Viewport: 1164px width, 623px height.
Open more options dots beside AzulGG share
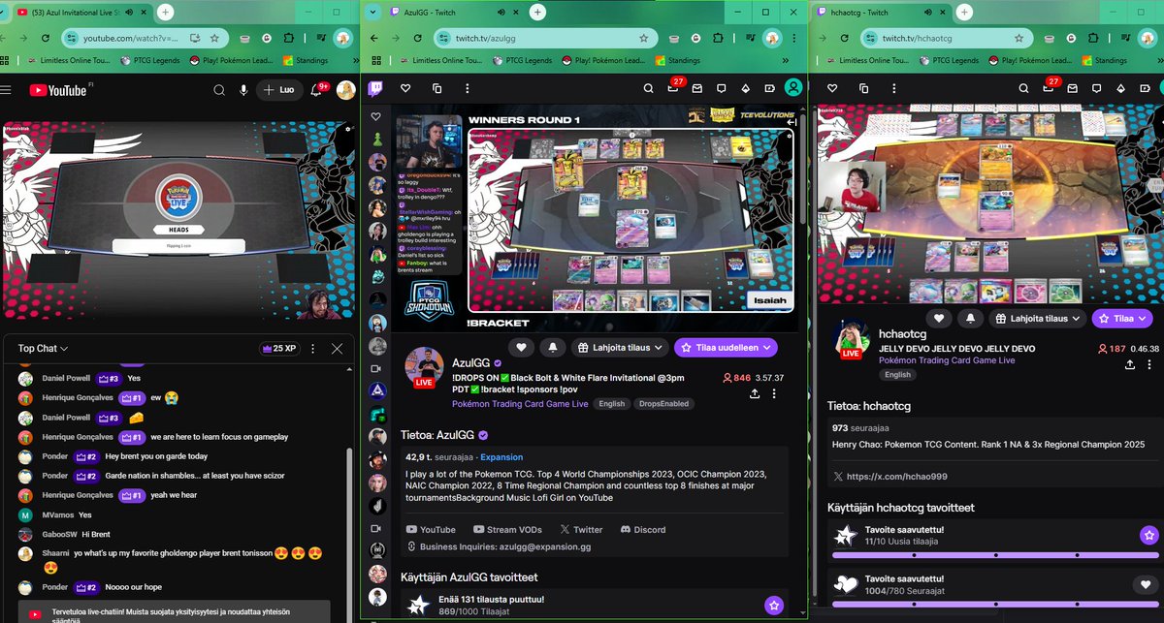tap(773, 393)
